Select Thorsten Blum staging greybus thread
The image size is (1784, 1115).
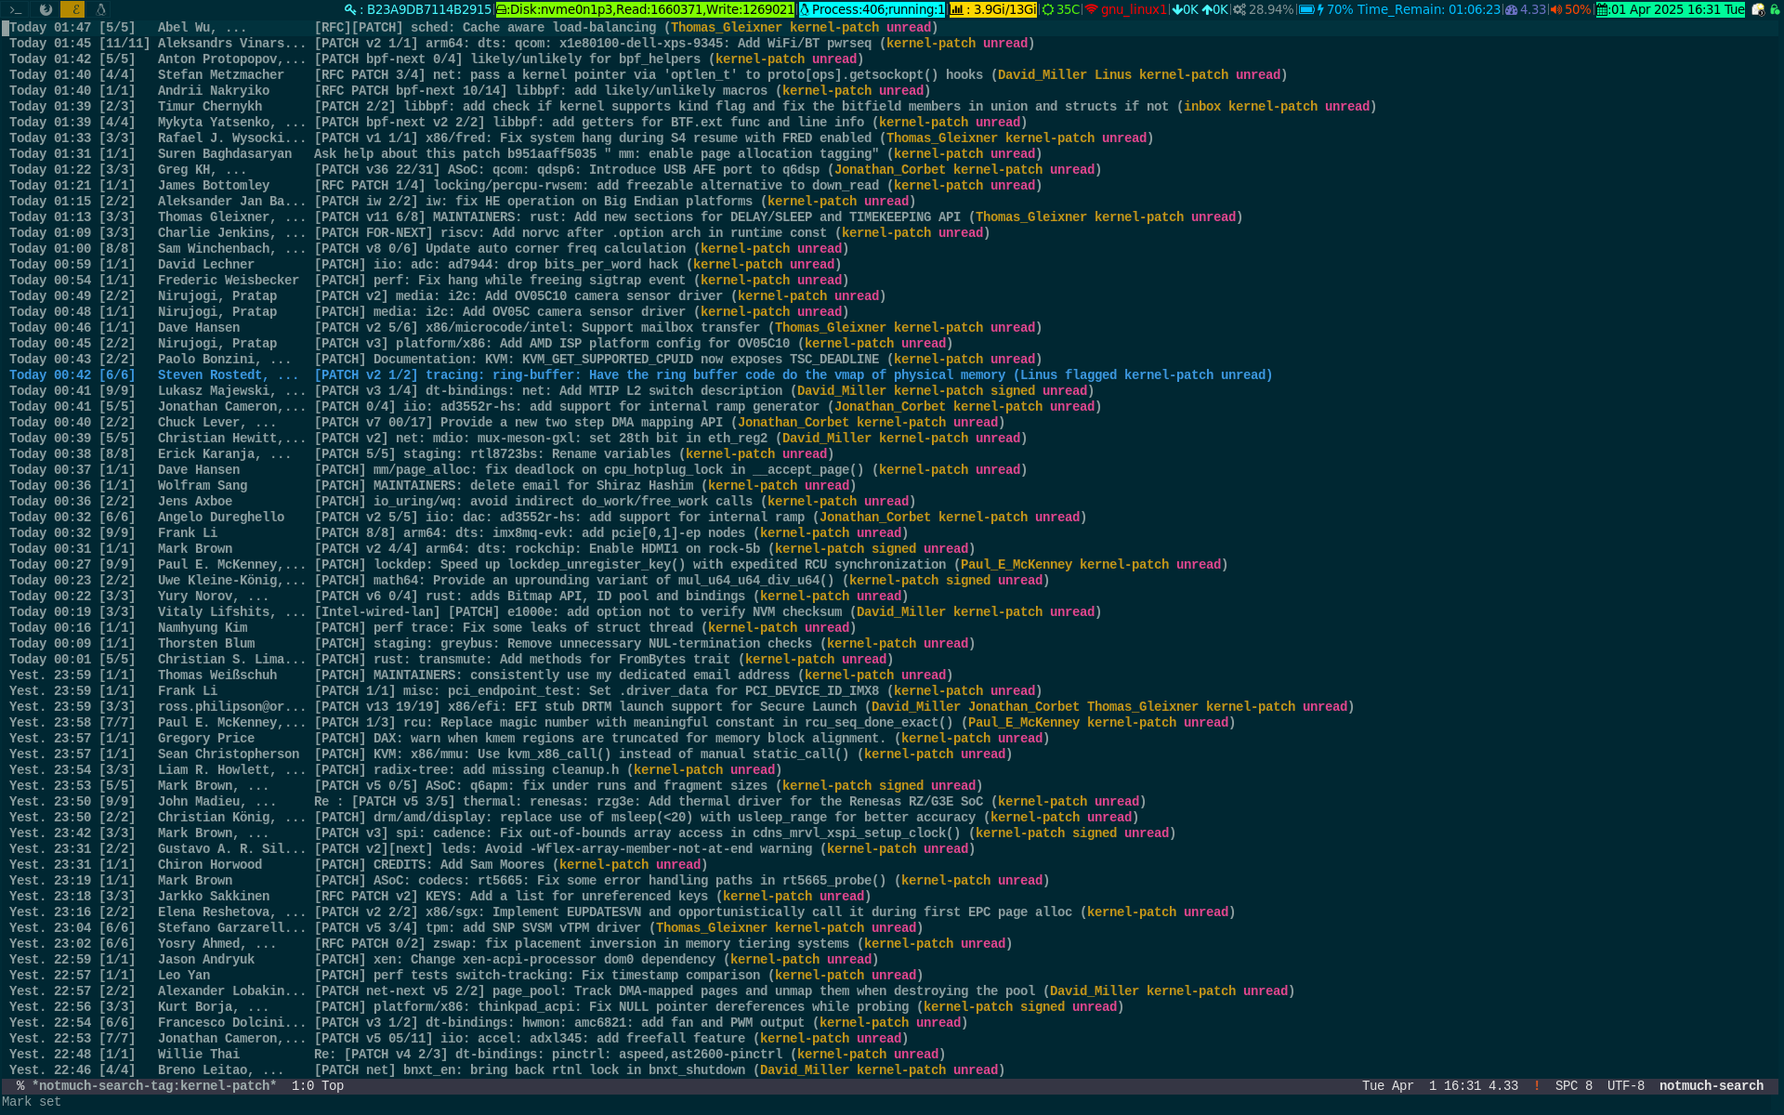coord(492,643)
